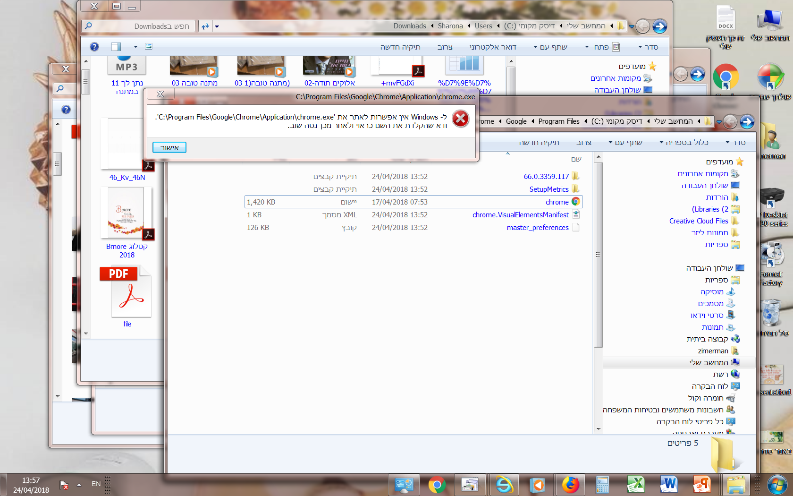This screenshot has width=793, height=496.
Task: Open the כלול בספריה dropdown
Action: coord(684,142)
